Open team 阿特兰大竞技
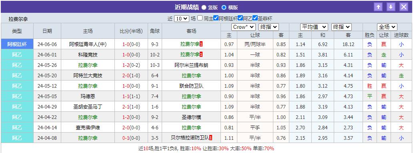413x153 pixels. (88, 76)
